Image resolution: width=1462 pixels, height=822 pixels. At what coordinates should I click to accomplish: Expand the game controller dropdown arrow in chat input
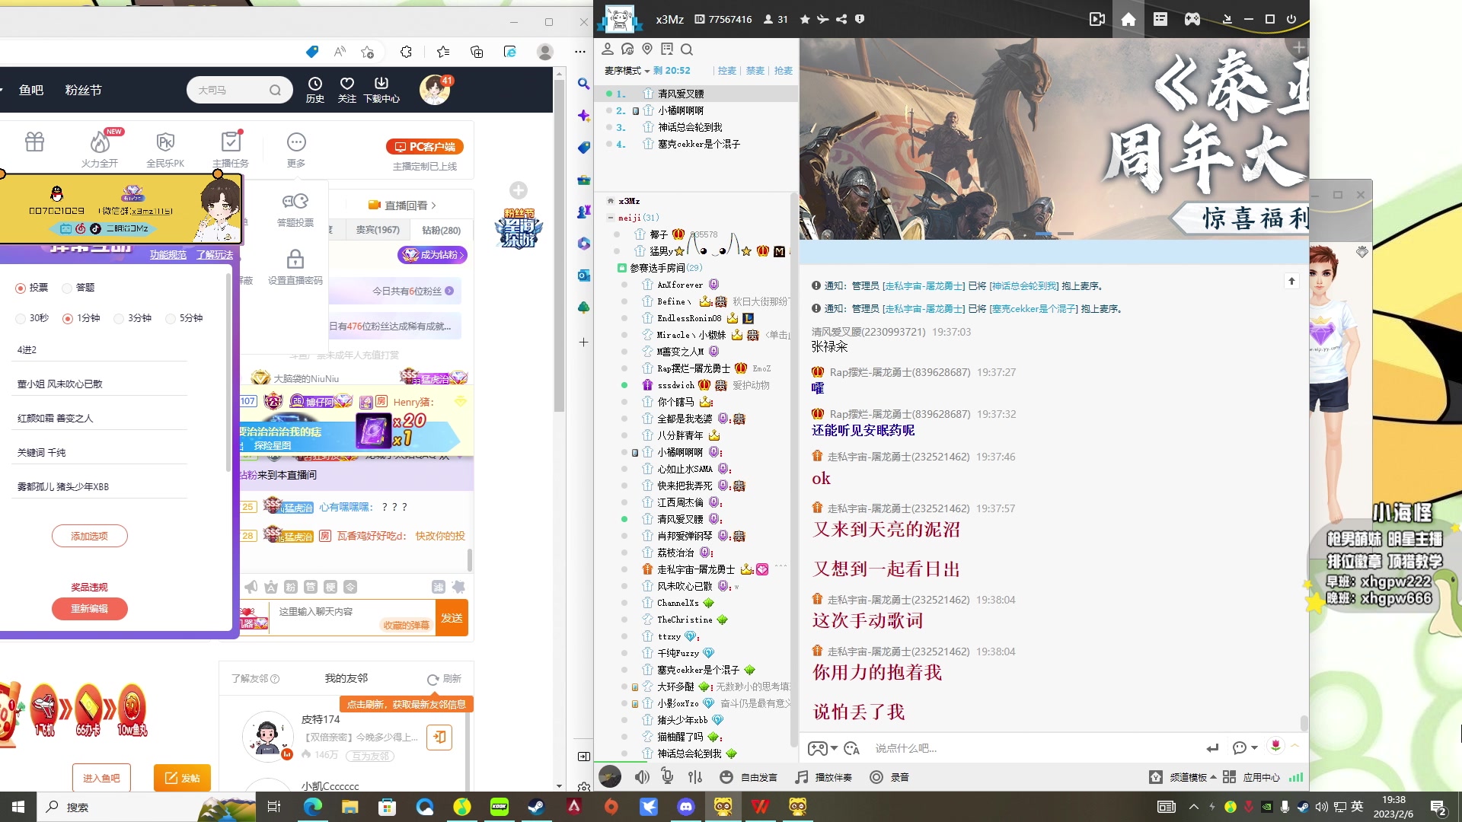click(834, 748)
